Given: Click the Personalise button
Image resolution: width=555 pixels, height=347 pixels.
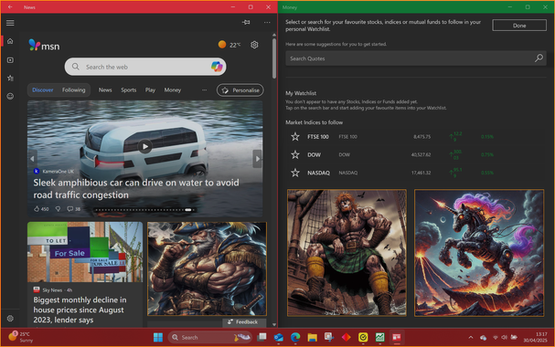Looking at the screenshot, I should [240, 90].
